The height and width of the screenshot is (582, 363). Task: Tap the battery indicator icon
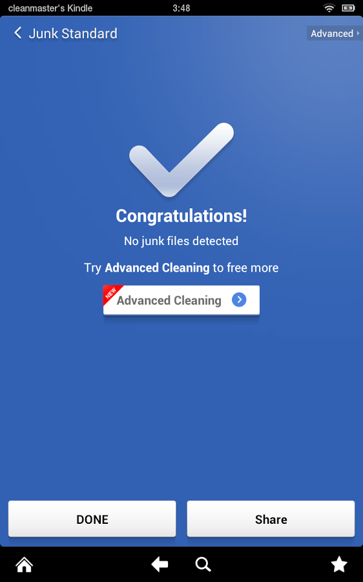(x=348, y=8)
